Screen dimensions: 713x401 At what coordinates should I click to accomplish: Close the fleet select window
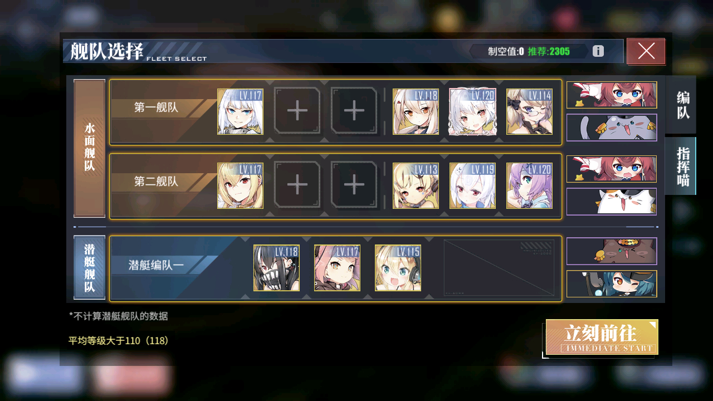(646, 51)
